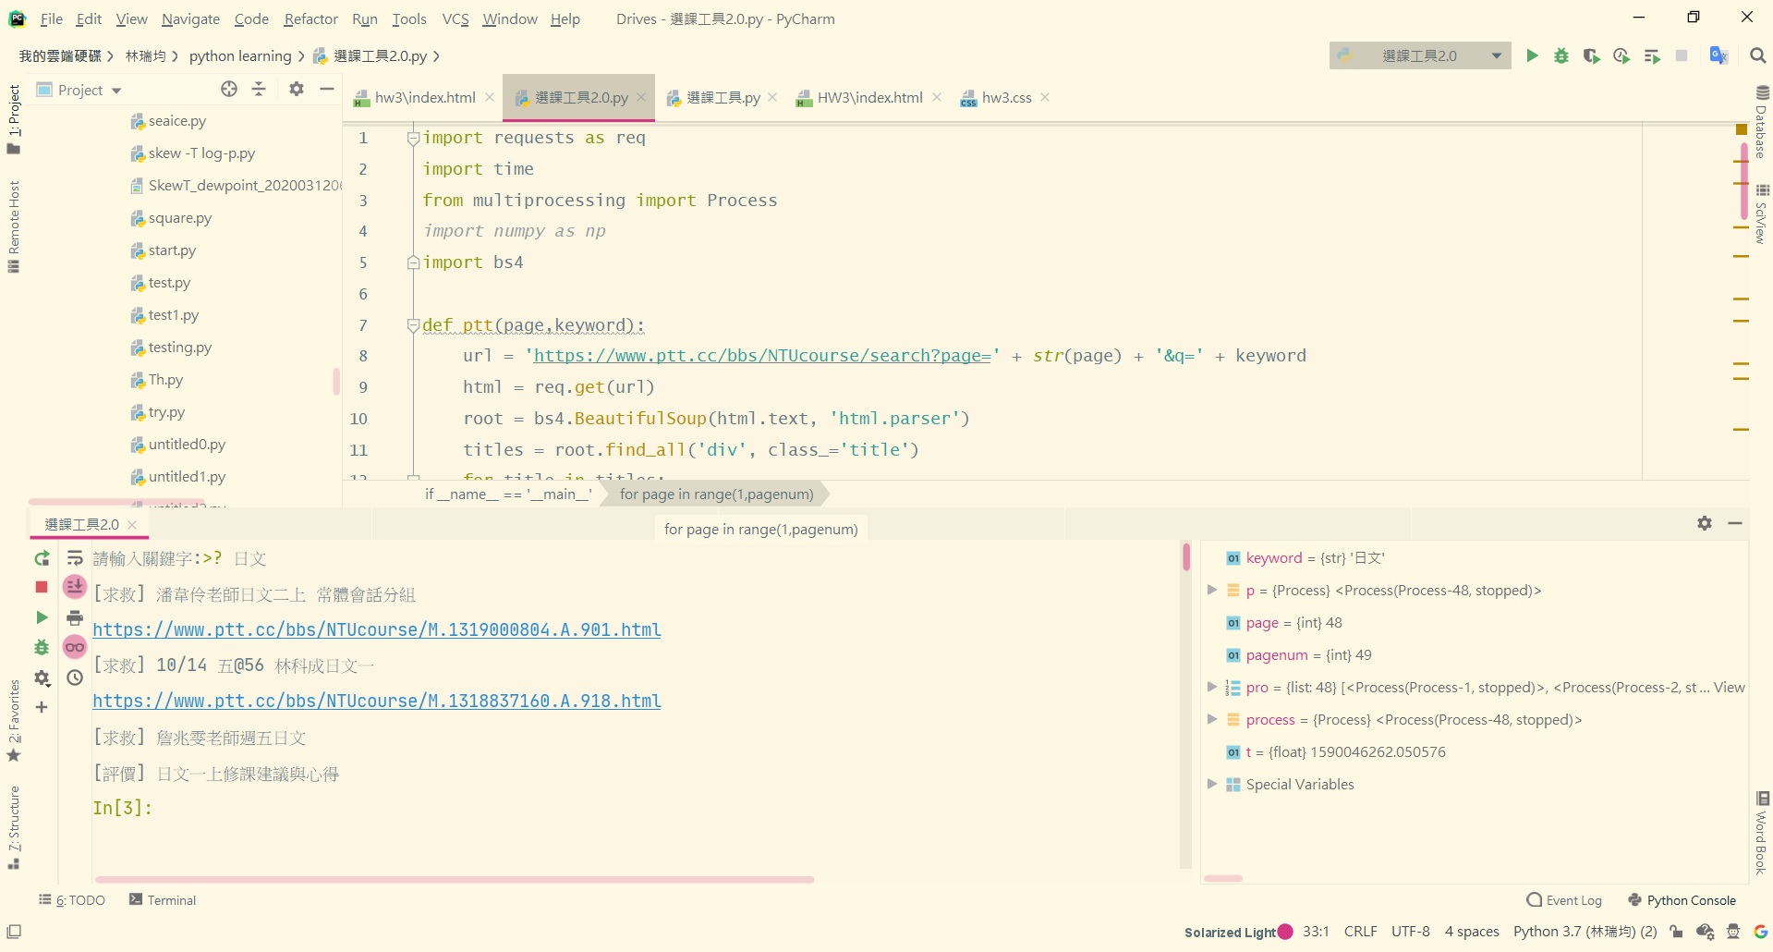Expand variable p Process node

click(1212, 590)
